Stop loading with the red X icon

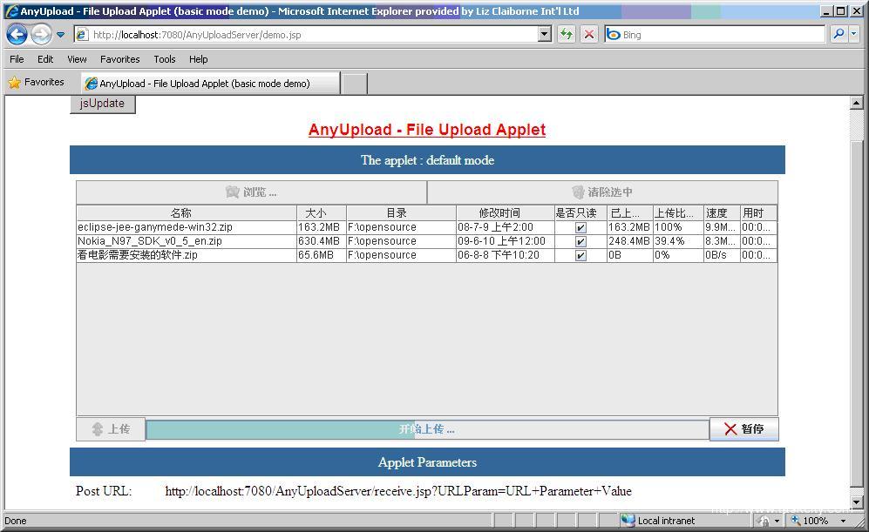tap(589, 34)
